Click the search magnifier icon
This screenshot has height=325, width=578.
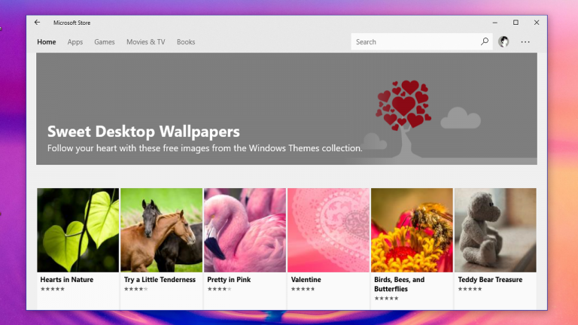coord(485,41)
